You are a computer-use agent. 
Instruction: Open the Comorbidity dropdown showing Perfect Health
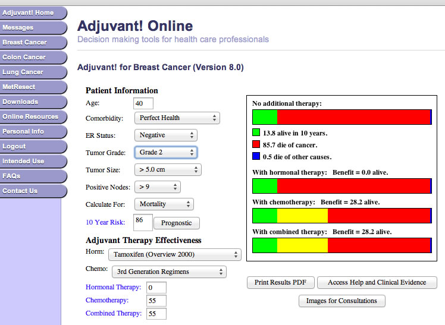click(x=177, y=118)
